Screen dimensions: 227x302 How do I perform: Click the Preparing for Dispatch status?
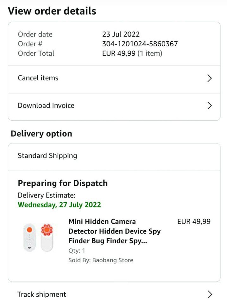tap(63, 183)
